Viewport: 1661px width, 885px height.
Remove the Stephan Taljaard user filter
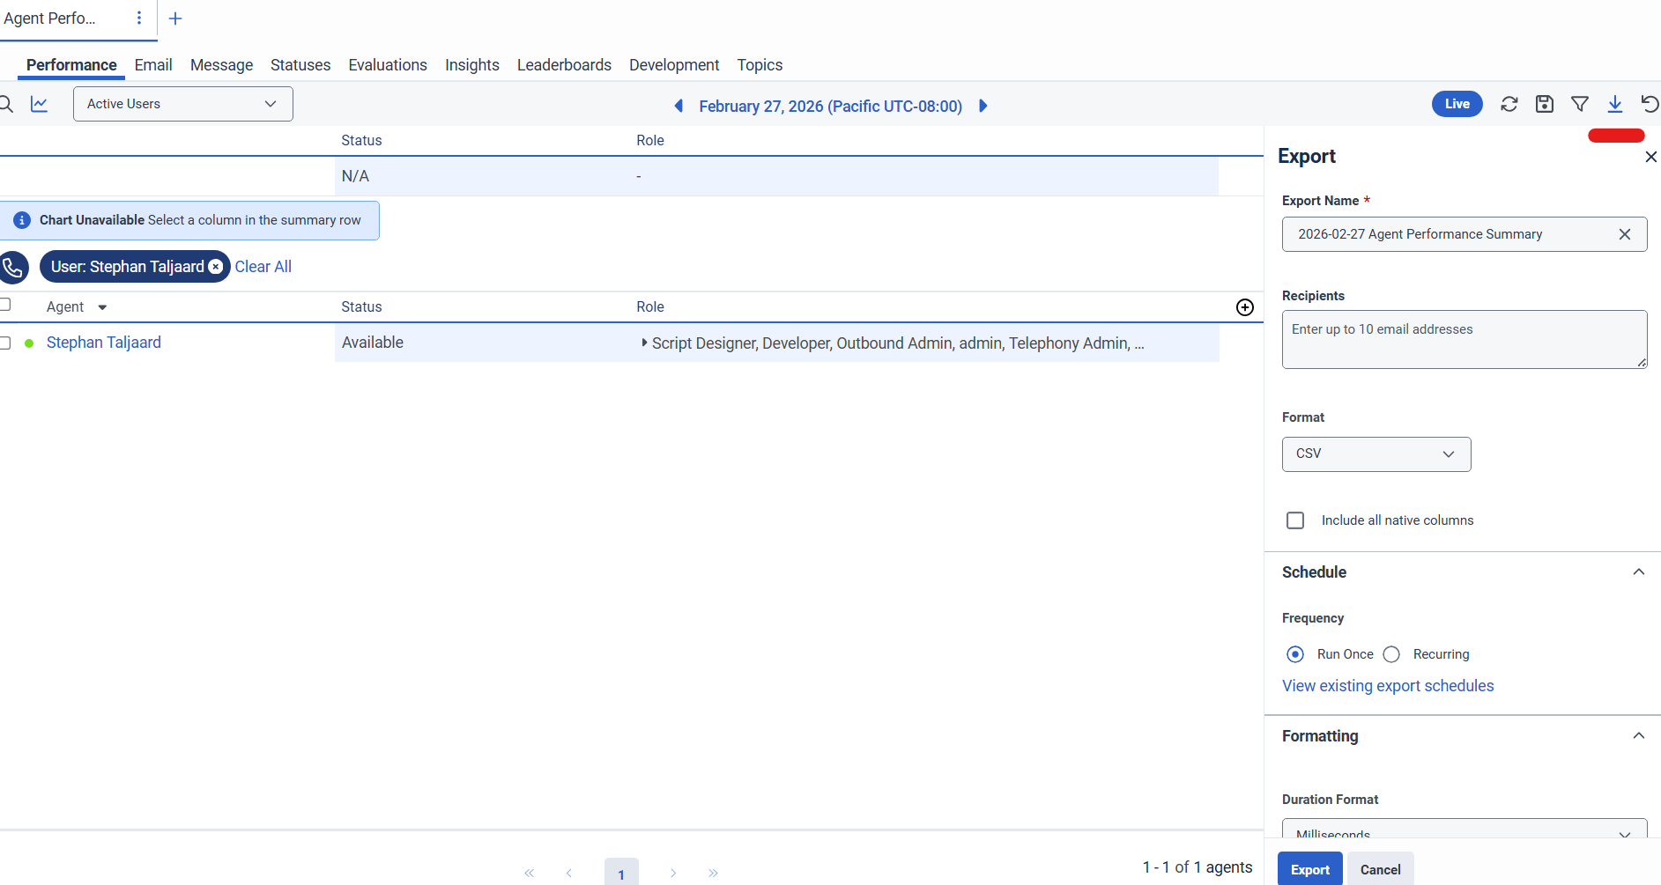(215, 267)
